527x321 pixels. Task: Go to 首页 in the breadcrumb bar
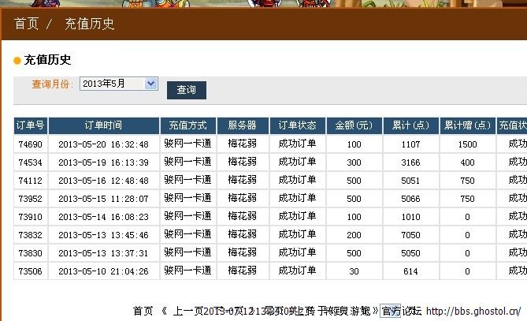26,24
